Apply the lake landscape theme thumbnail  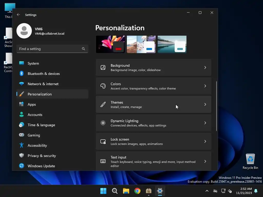point(172,44)
